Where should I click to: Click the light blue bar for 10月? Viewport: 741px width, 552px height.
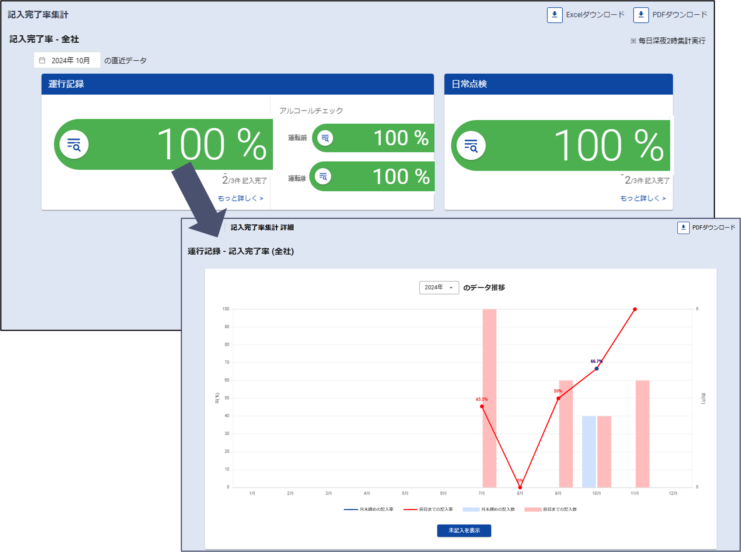(x=589, y=452)
